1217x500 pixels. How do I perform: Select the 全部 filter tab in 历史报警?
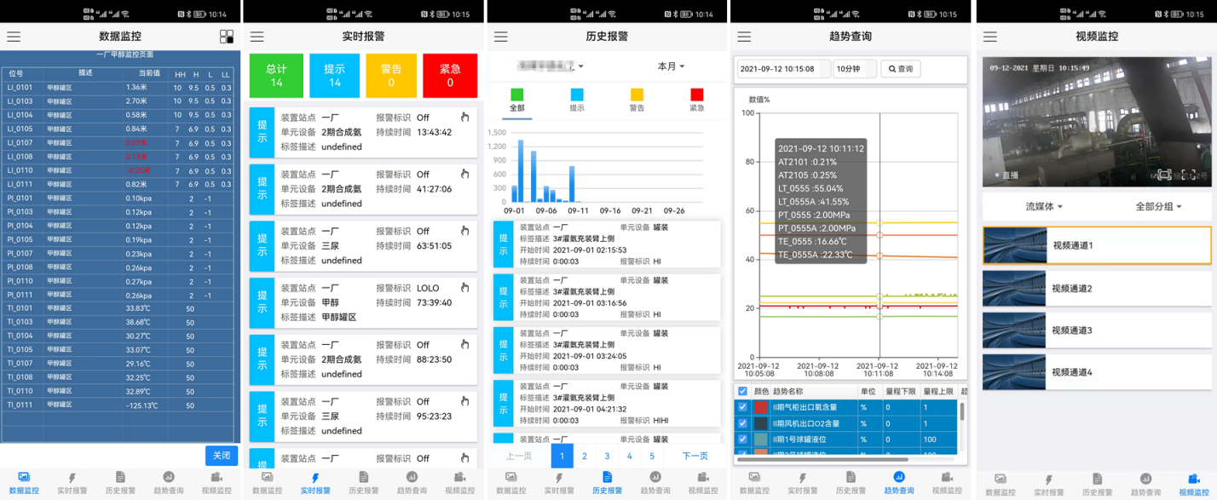click(x=516, y=101)
